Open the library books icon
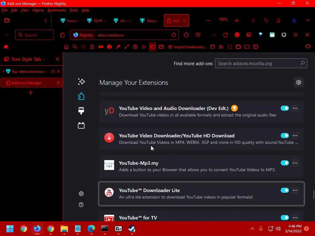 click(221, 47)
